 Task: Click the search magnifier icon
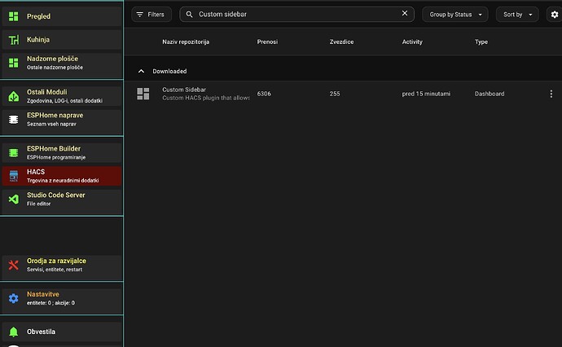pyautogui.click(x=189, y=15)
